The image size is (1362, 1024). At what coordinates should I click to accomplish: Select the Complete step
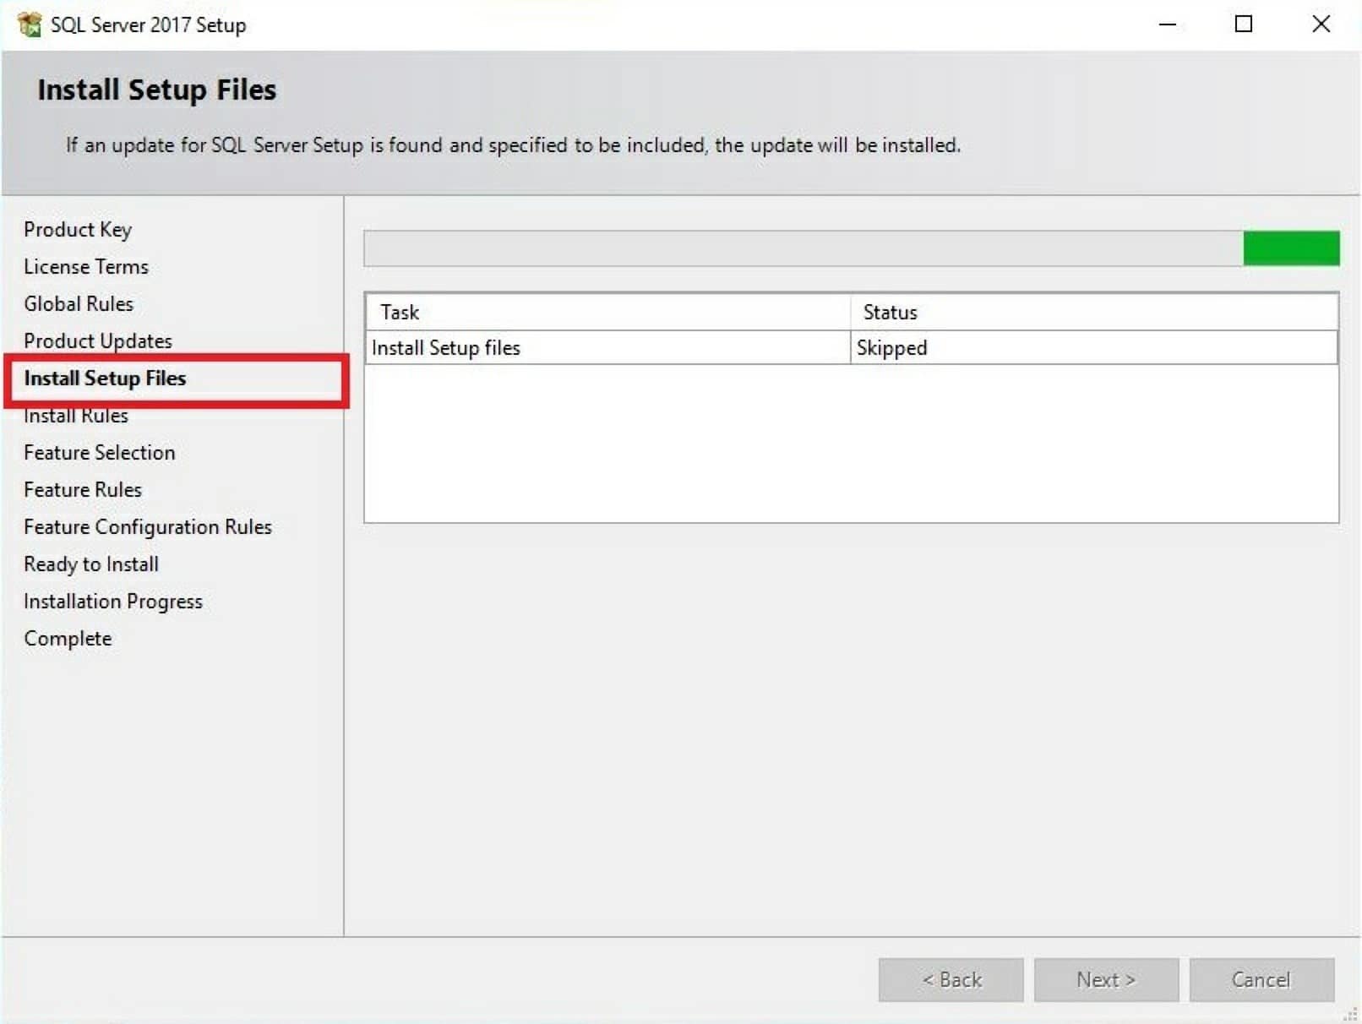[x=68, y=639]
